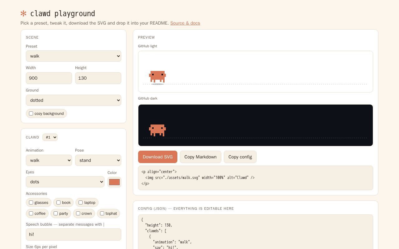Toggle the glasses accessory checkbox
The height and width of the screenshot is (249, 399).
coord(31,203)
